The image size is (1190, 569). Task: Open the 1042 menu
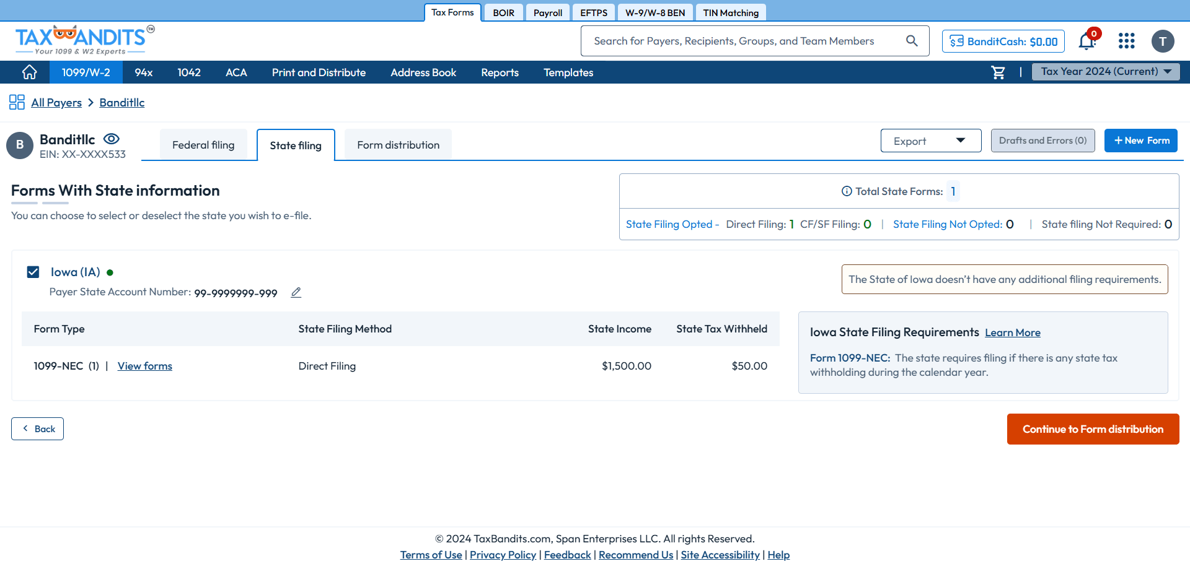[189, 72]
